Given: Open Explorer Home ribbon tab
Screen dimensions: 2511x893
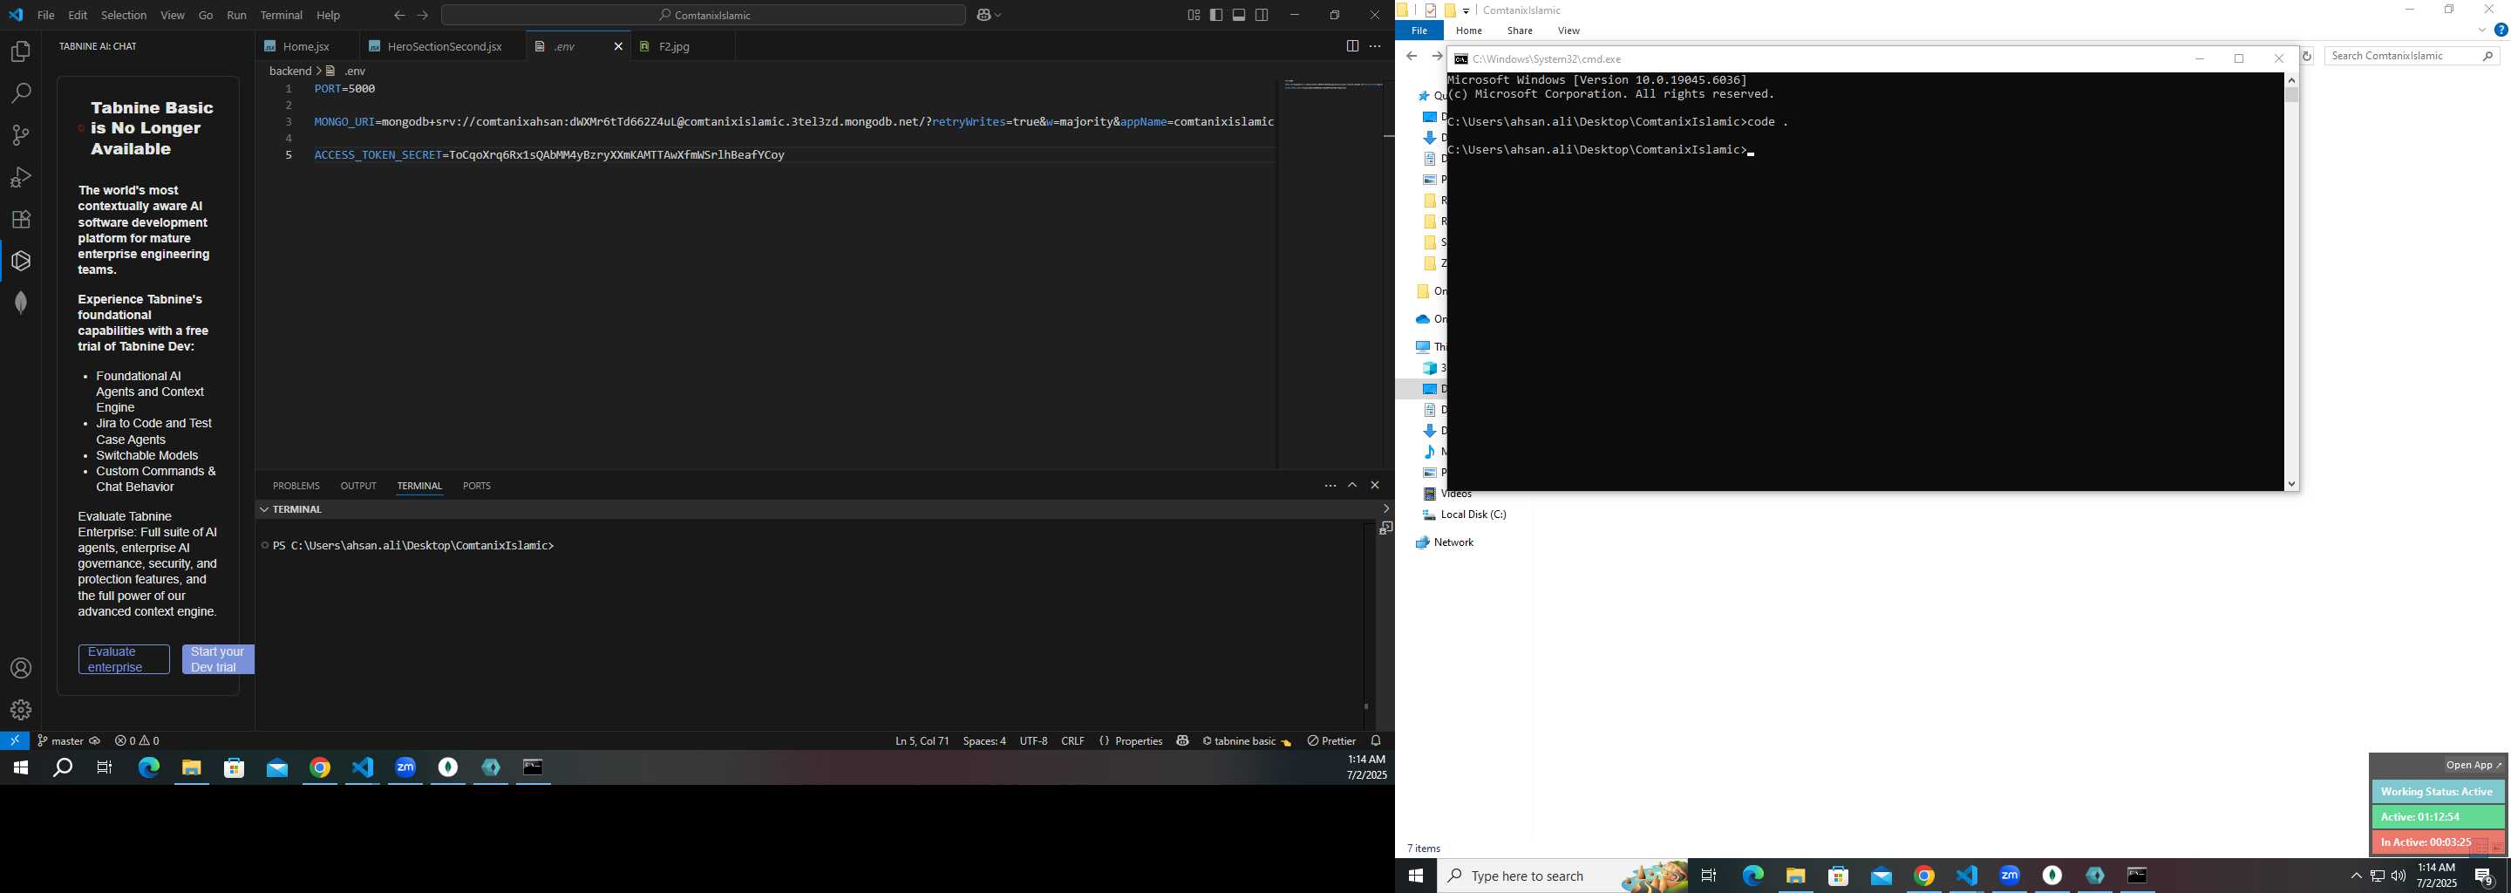Looking at the screenshot, I should 1469,31.
